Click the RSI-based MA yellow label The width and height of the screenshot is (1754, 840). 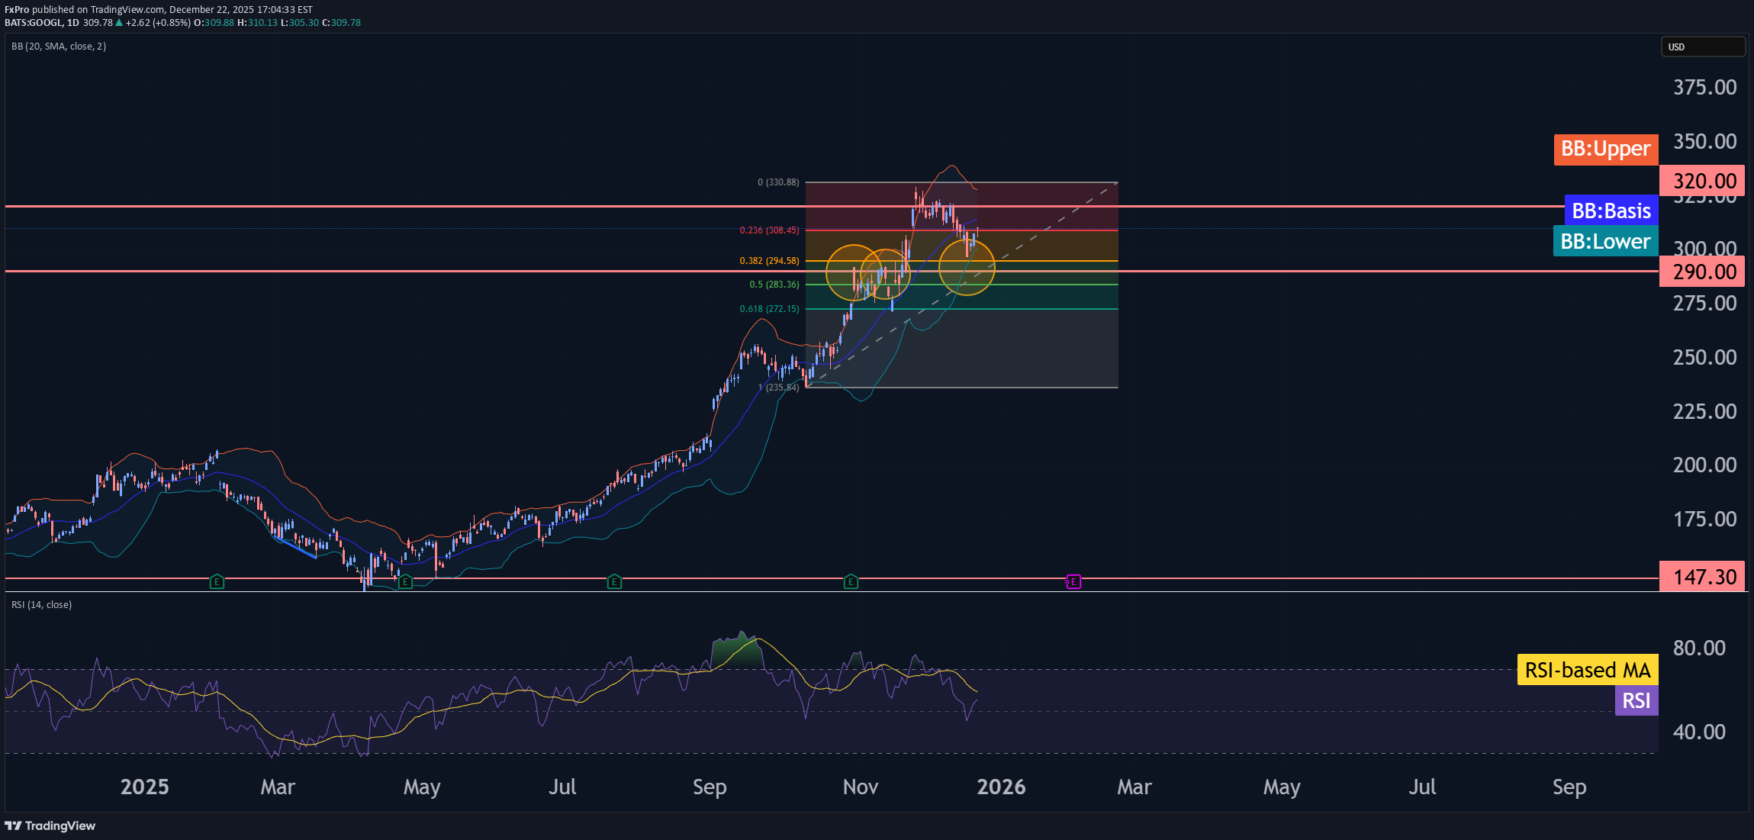pos(1587,670)
